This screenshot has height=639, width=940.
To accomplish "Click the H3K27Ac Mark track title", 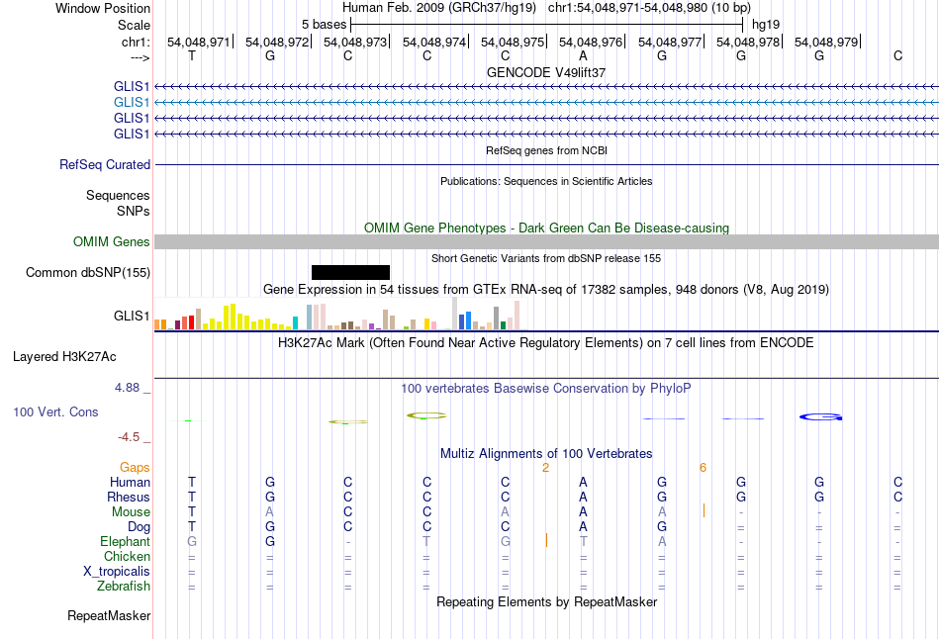I will pos(546,343).
